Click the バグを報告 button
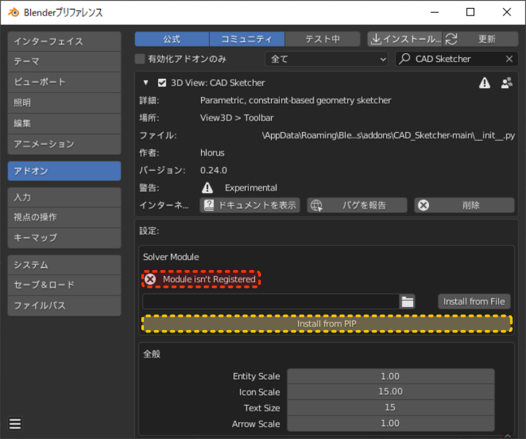526x439 pixels. (x=357, y=205)
